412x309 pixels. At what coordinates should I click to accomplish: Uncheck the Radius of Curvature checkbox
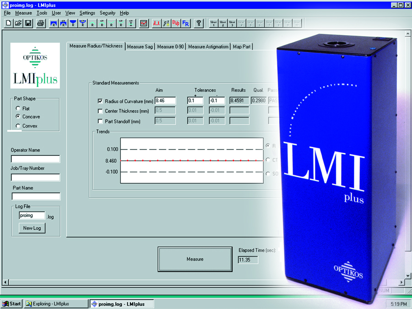[100, 101]
